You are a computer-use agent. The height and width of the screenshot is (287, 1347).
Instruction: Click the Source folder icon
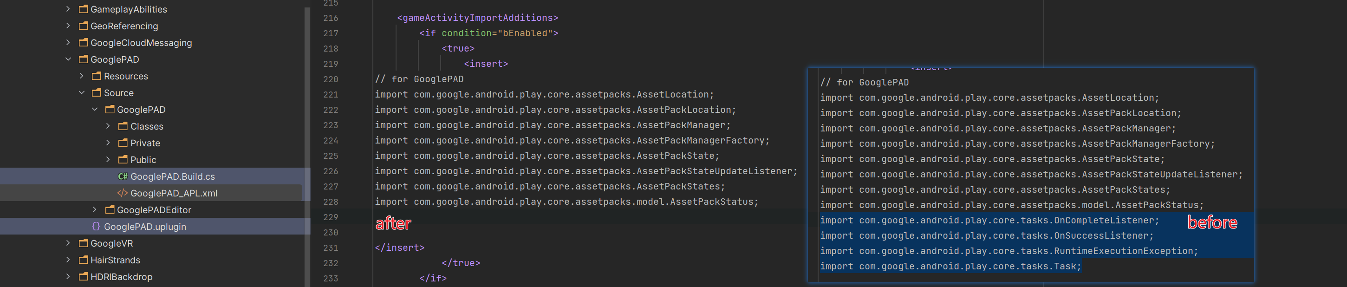[96, 92]
